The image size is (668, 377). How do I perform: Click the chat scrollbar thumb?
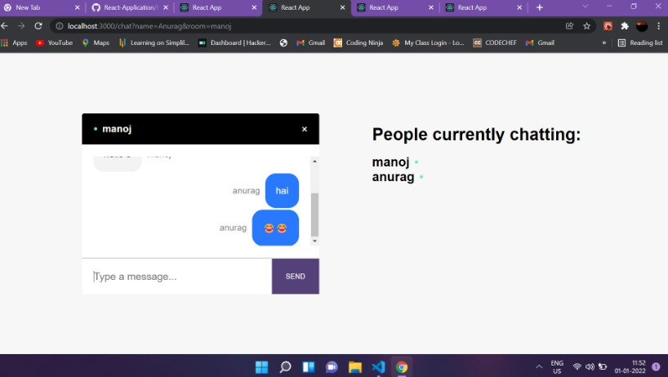pyautogui.click(x=314, y=215)
